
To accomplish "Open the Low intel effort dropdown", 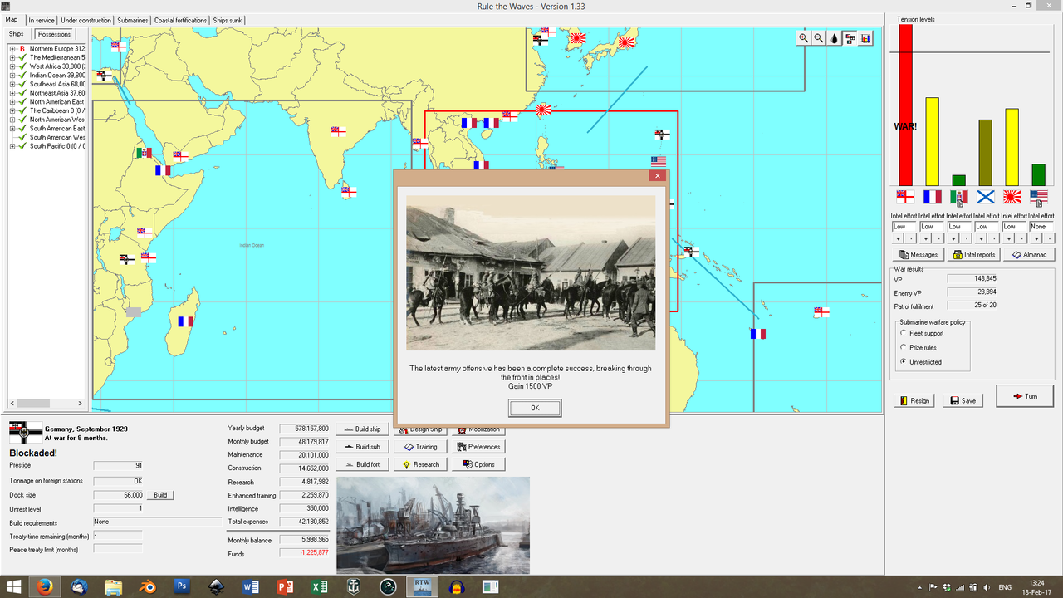I will pyautogui.click(x=903, y=225).
